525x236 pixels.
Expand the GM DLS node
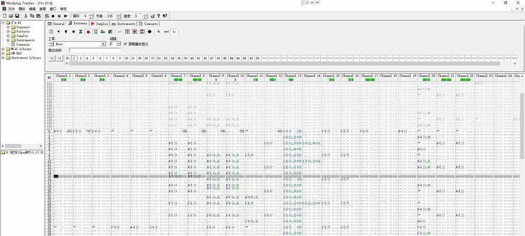[3, 53]
